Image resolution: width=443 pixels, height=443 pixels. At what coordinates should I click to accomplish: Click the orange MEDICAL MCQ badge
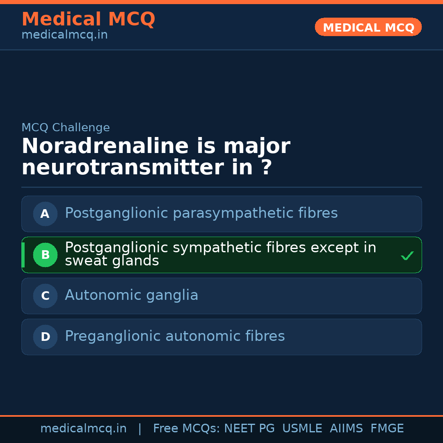click(368, 27)
